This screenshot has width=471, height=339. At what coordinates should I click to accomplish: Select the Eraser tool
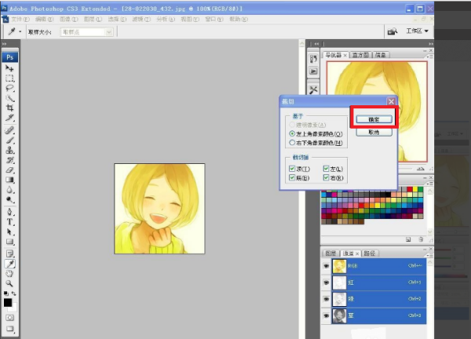click(x=9, y=169)
